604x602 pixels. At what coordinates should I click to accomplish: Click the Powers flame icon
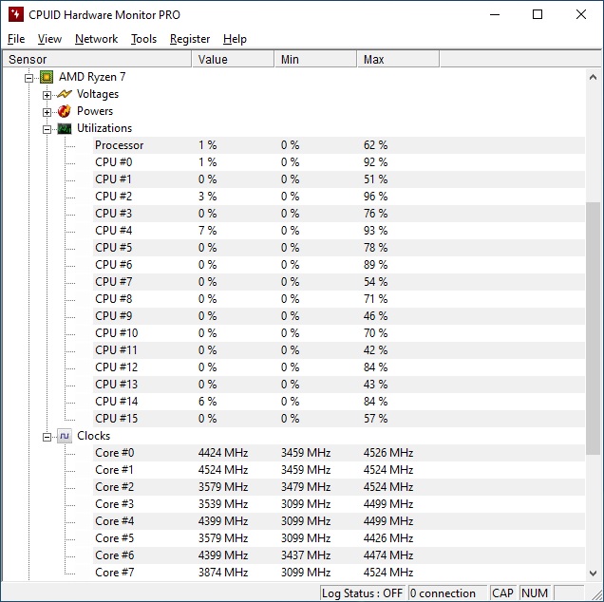click(65, 111)
